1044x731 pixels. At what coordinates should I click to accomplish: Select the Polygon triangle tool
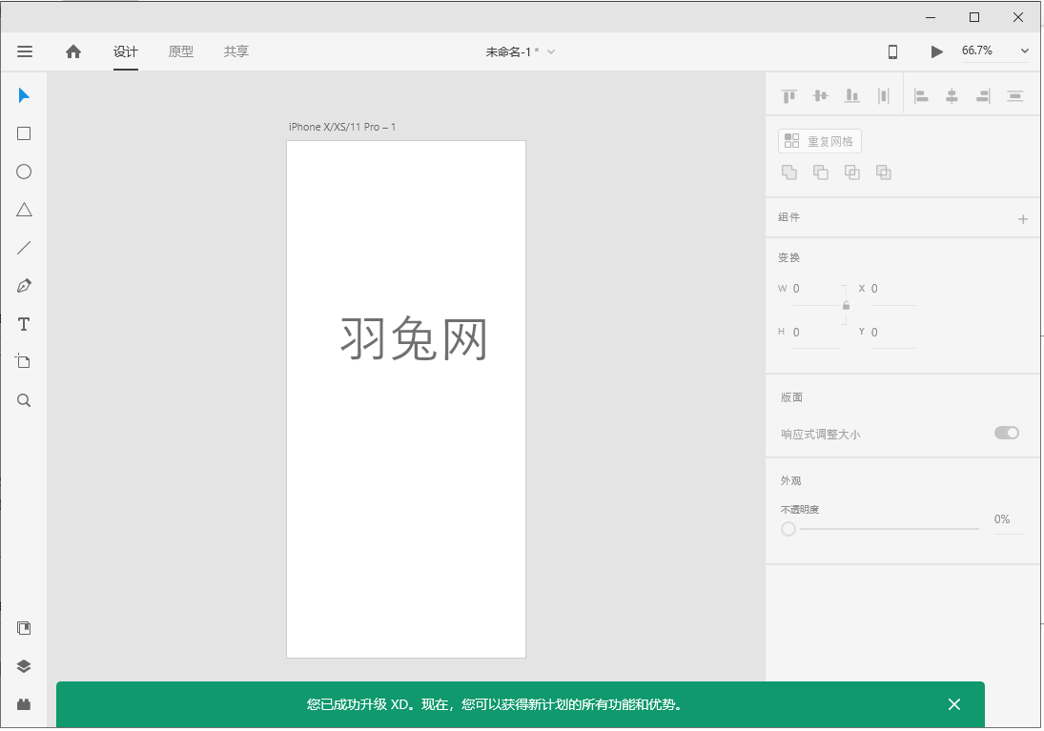click(x=24, y=210)
